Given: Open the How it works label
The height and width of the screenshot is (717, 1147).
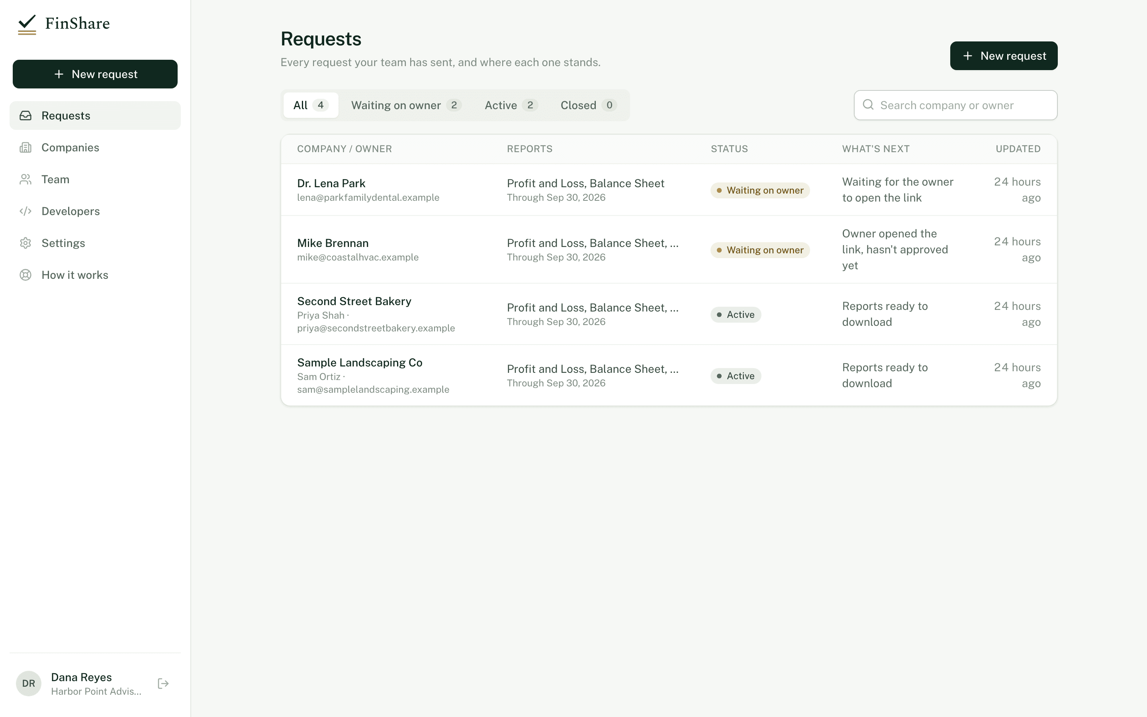Looking at the screenshot, I should point(75,275).
